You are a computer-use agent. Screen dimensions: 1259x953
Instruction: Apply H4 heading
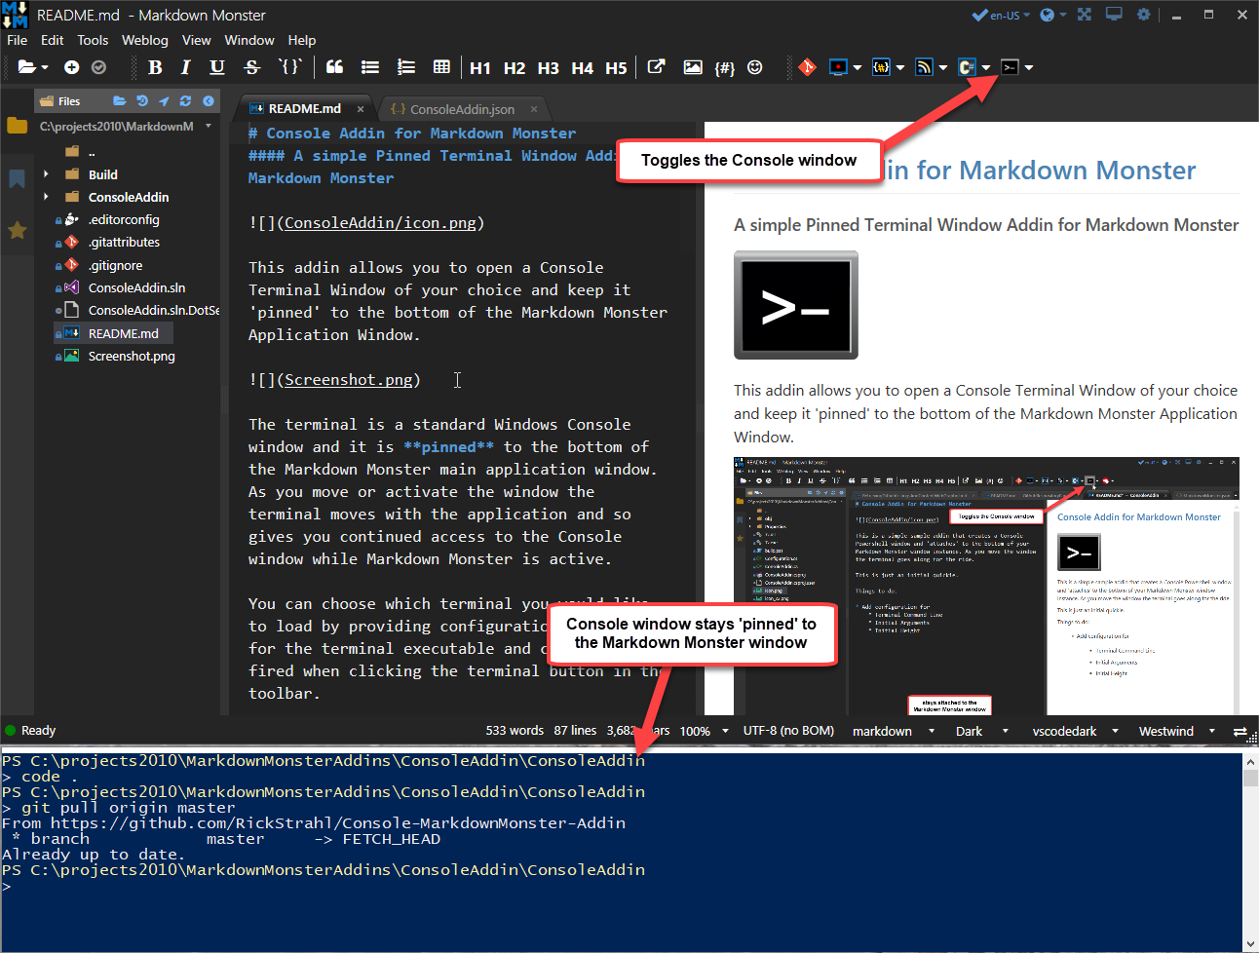pos(583,68)
